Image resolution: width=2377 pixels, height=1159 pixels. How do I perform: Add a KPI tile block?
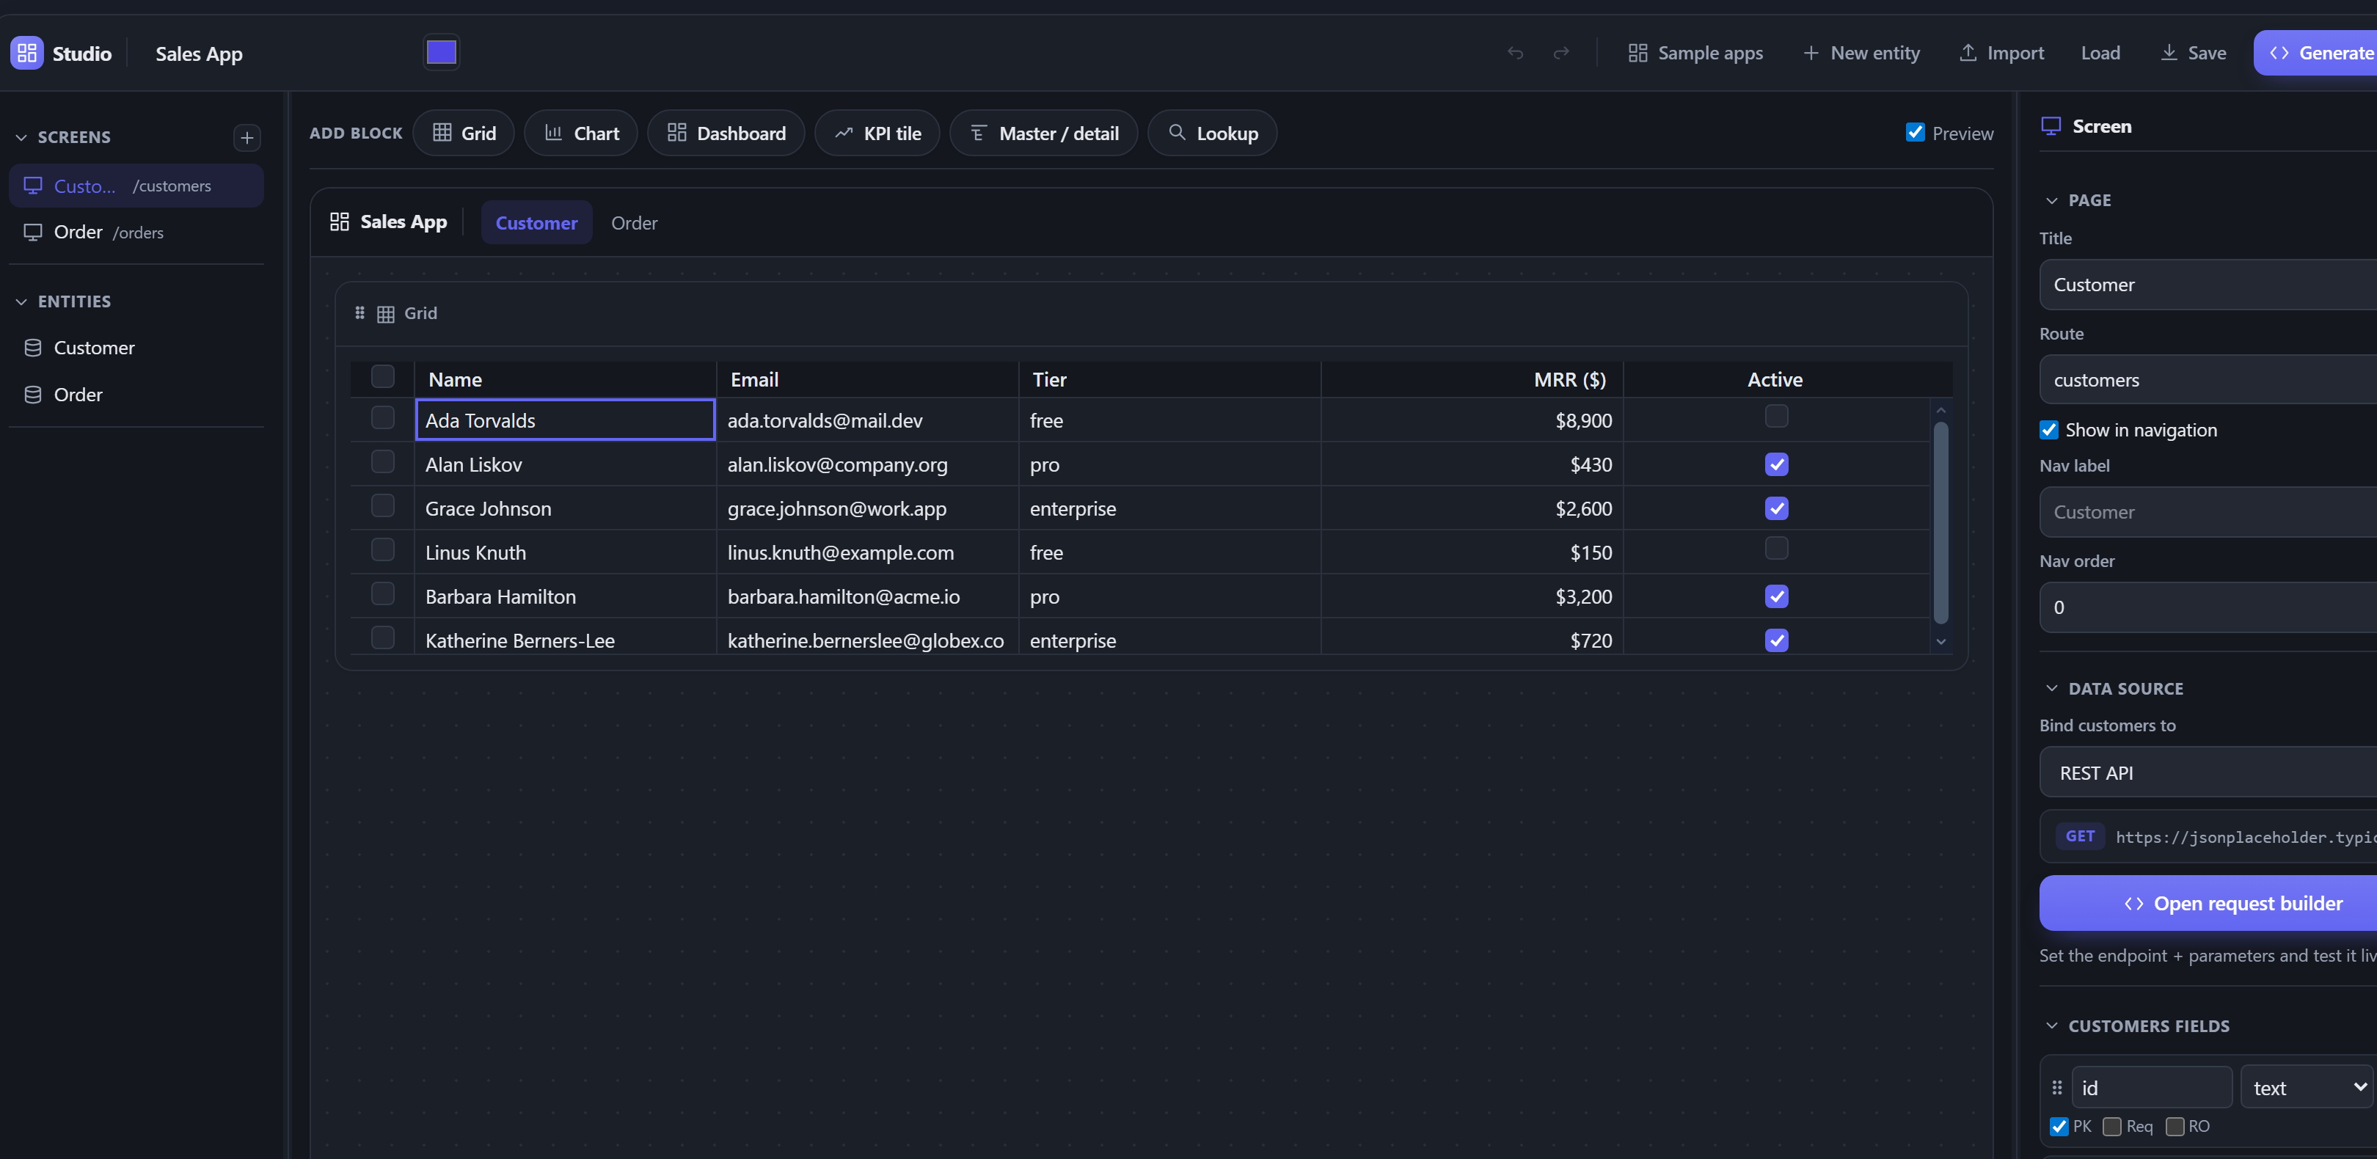877,133
